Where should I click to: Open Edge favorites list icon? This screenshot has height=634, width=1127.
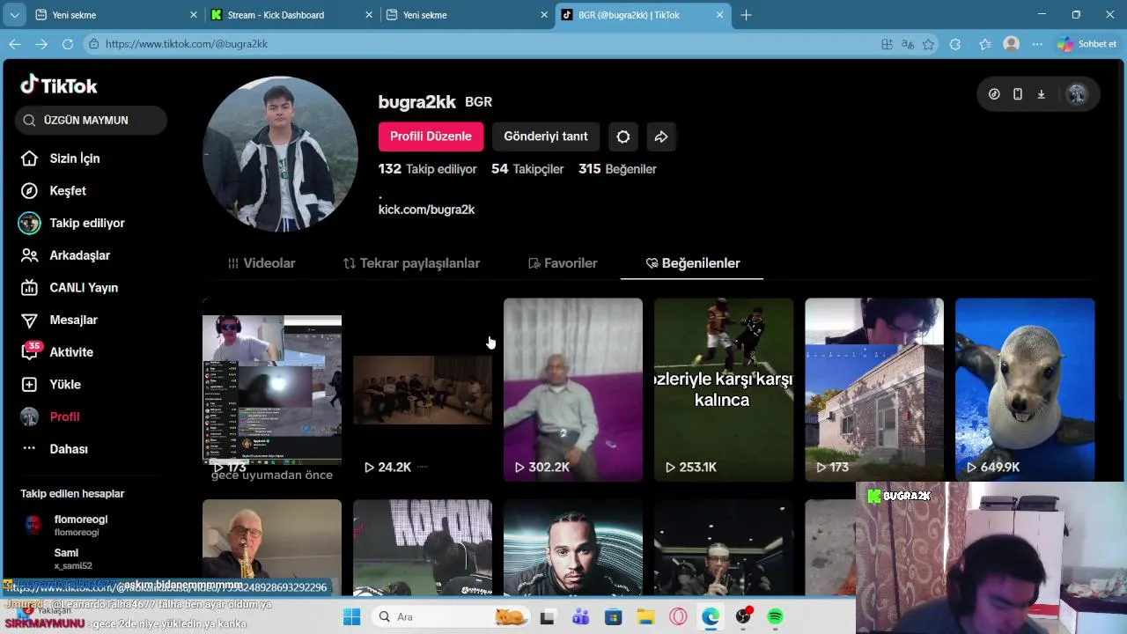(x=984, y=44)
